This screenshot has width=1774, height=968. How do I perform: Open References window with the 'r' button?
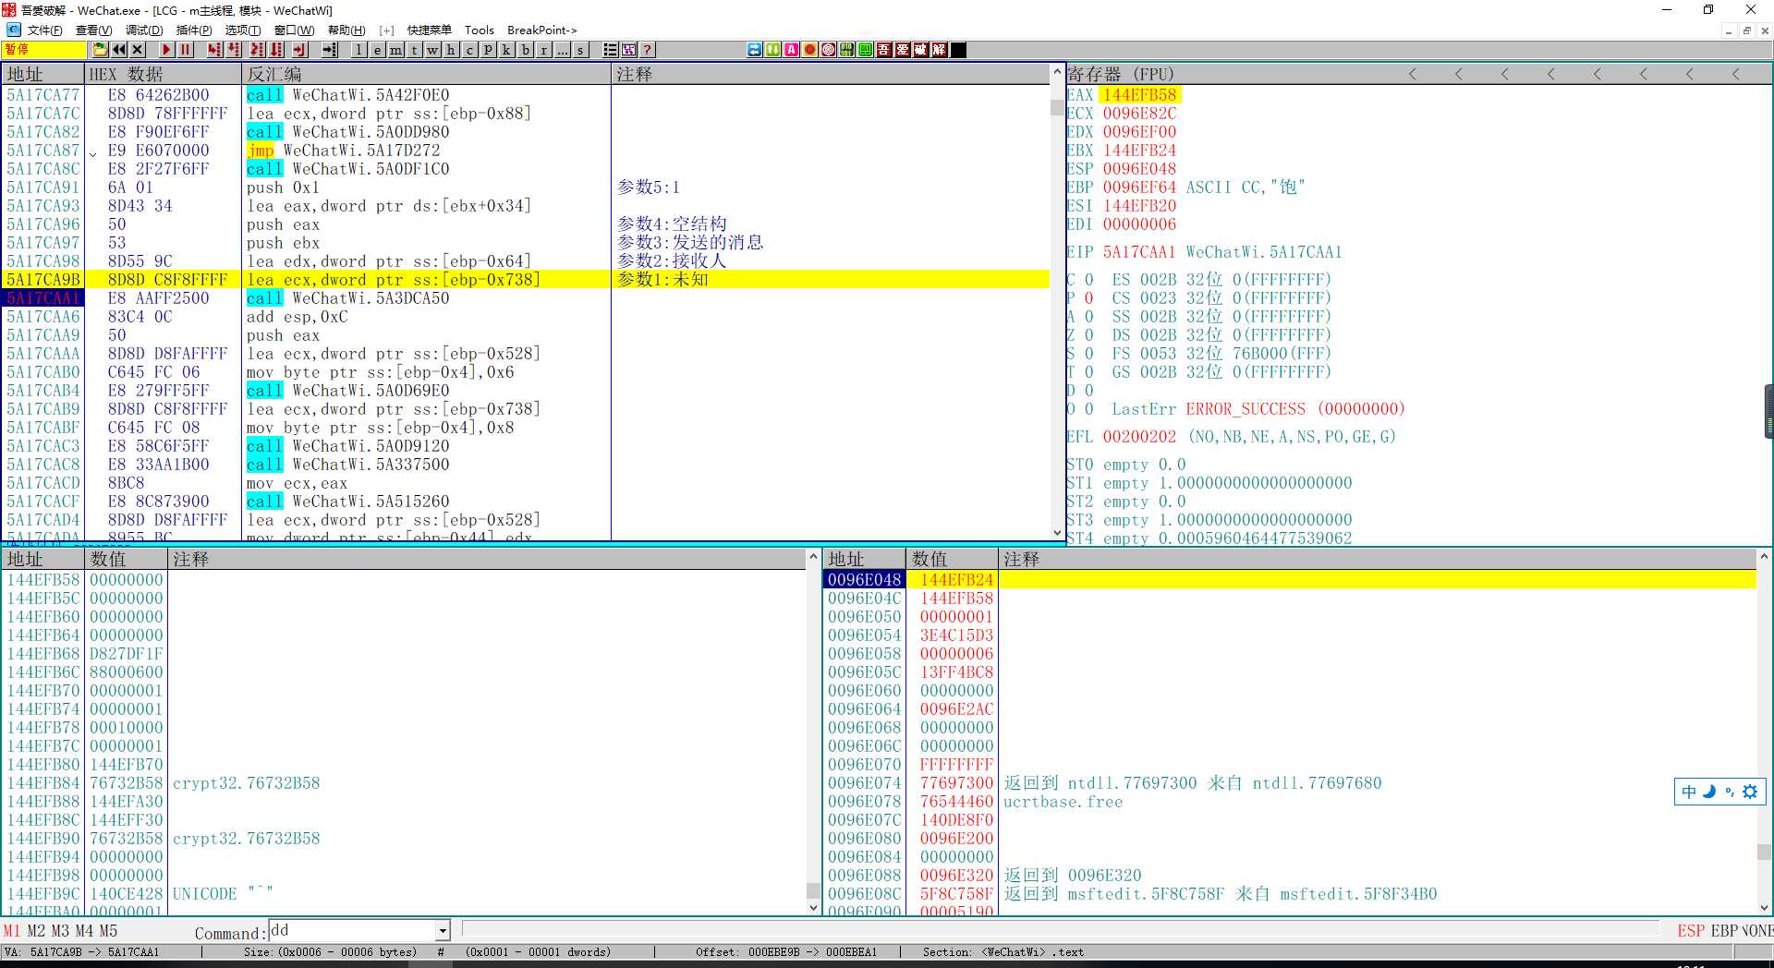point(543,50)
